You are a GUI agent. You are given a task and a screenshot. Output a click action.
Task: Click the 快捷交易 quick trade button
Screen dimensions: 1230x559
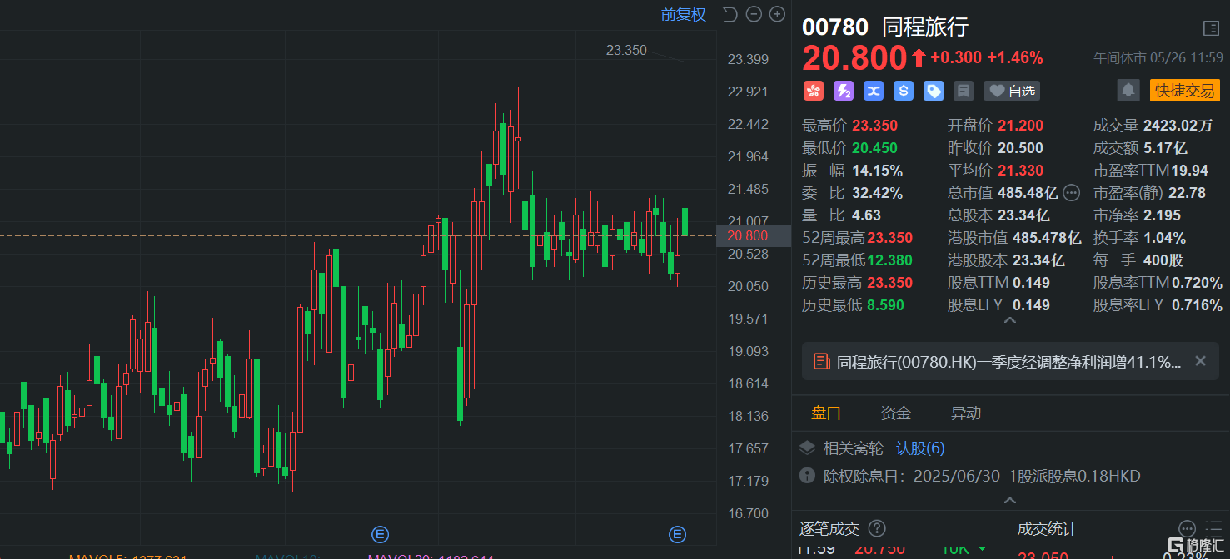(x=1184, y=90)
